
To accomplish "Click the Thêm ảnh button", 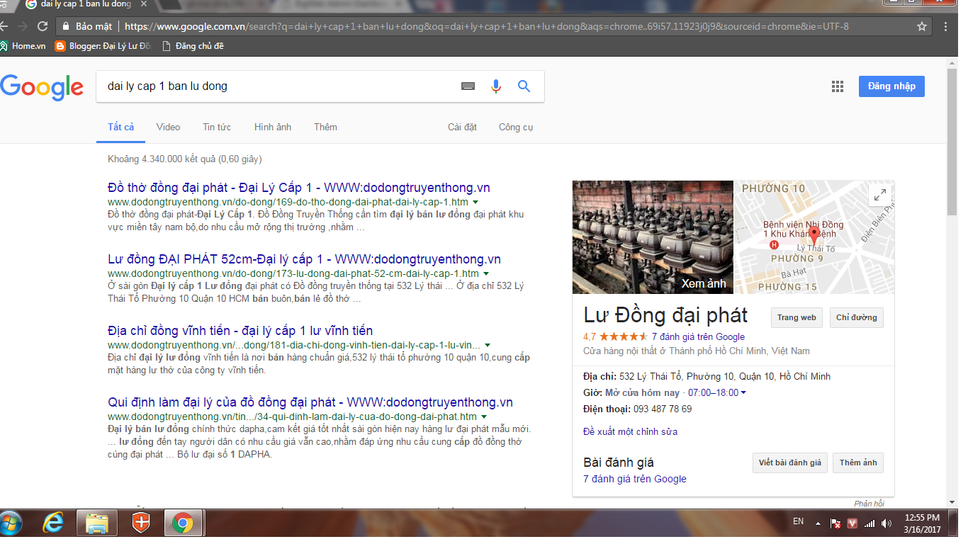I will pyautogui.click(x=858, y=463).
